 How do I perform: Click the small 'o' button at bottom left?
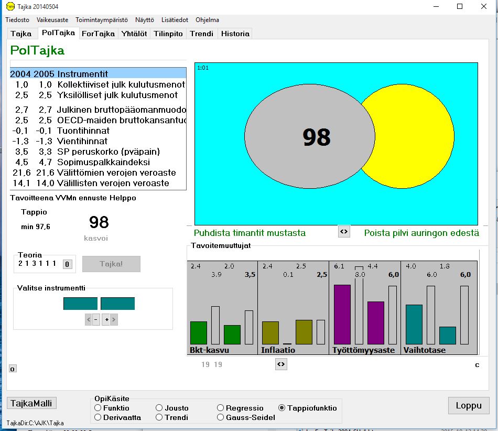[13, 369]
